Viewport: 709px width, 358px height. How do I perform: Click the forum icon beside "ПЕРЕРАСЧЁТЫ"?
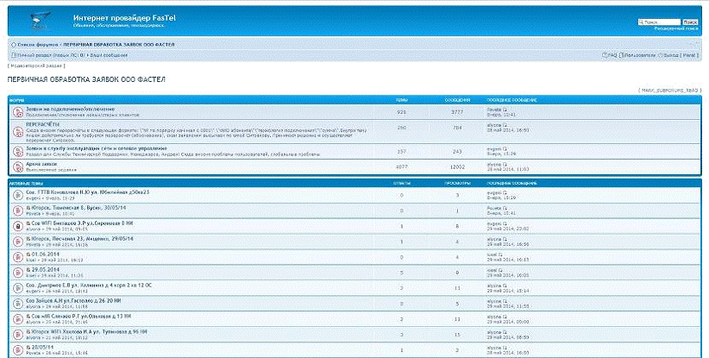pyautogui.click(x=17, y=129)
